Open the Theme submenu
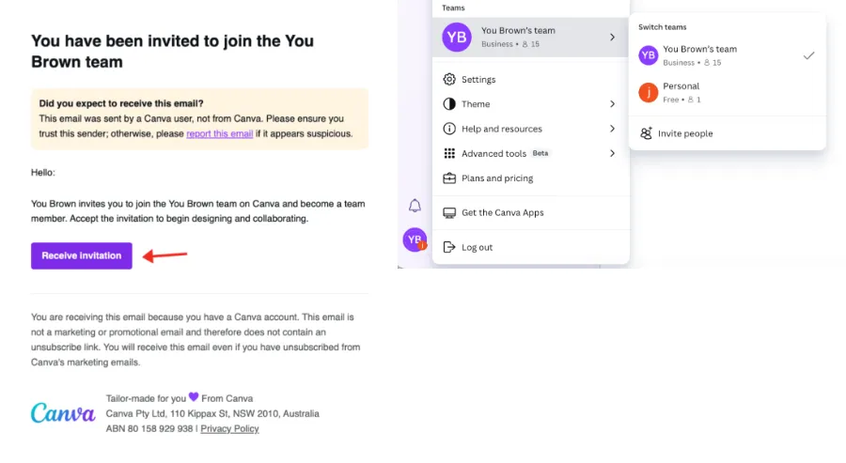Screen dimensions: 846x463 (531, 104)
